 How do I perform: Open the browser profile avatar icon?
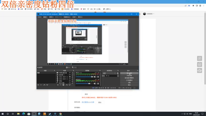[200, 6]
